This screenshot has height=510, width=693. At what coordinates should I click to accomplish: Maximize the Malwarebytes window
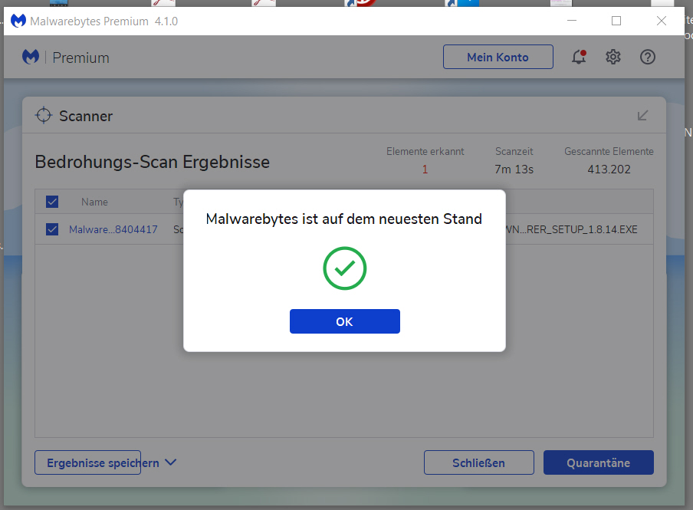[x=616, y=21]
